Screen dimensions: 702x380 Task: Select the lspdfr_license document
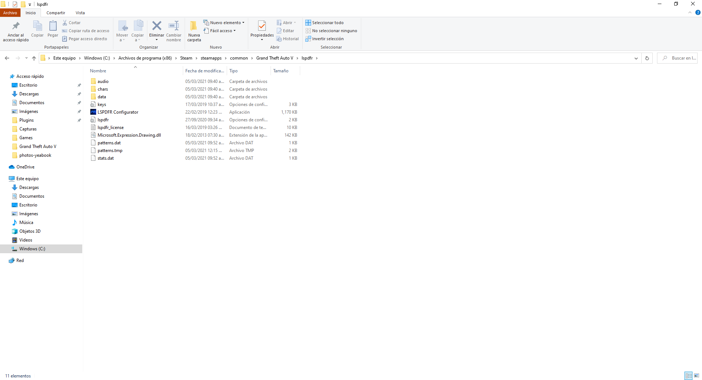tap(110, 128)
